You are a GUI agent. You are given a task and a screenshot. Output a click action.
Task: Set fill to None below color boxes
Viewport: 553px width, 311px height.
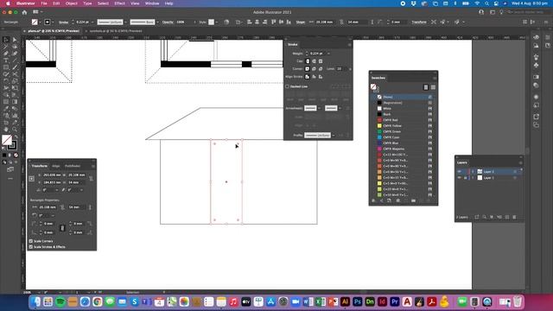tap(16, 155)
